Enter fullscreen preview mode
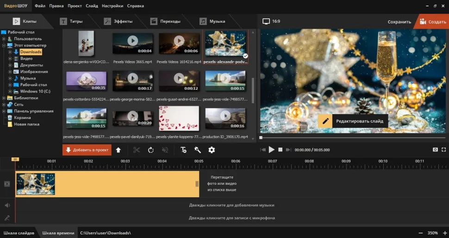Viewport: 449px width, 238px height. [443, 150]
